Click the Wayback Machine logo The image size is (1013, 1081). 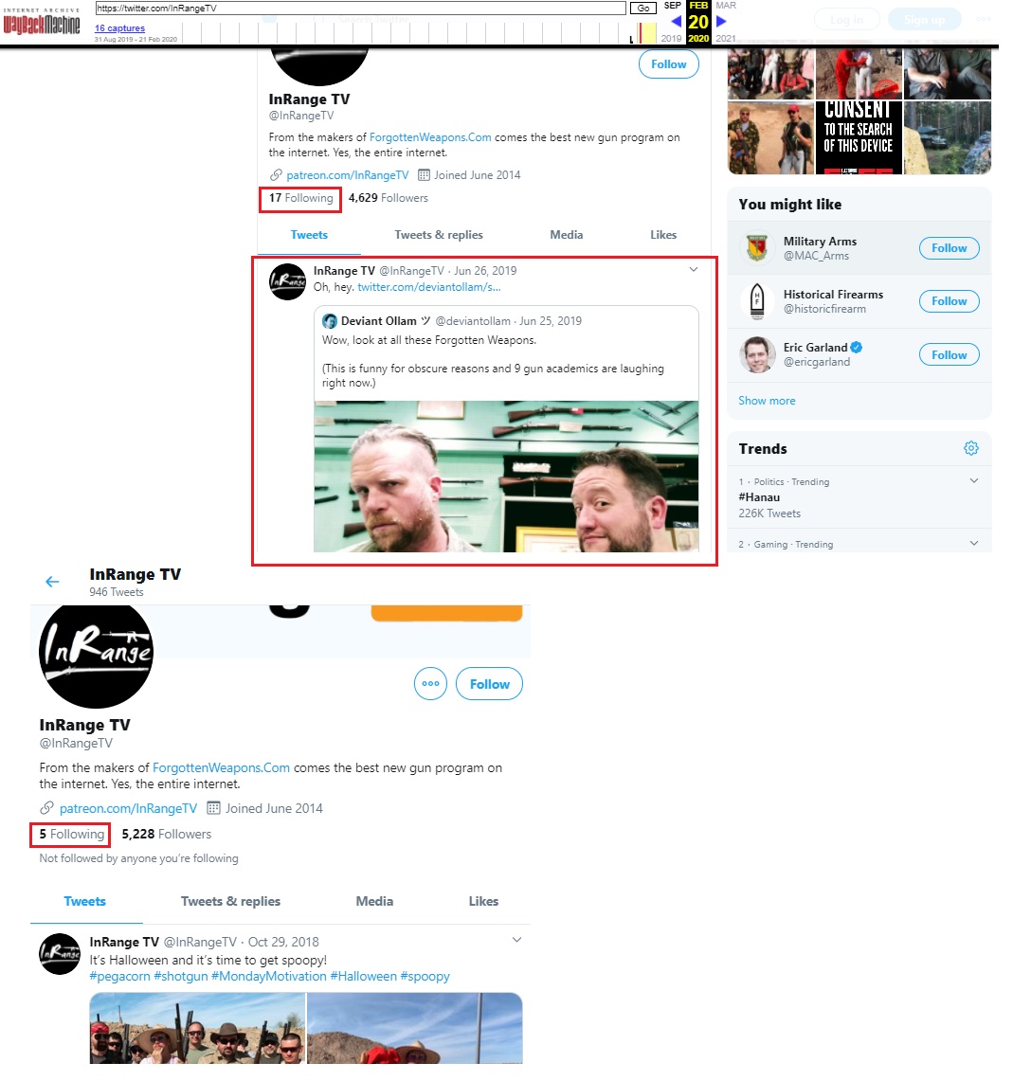tap(42, 22)
